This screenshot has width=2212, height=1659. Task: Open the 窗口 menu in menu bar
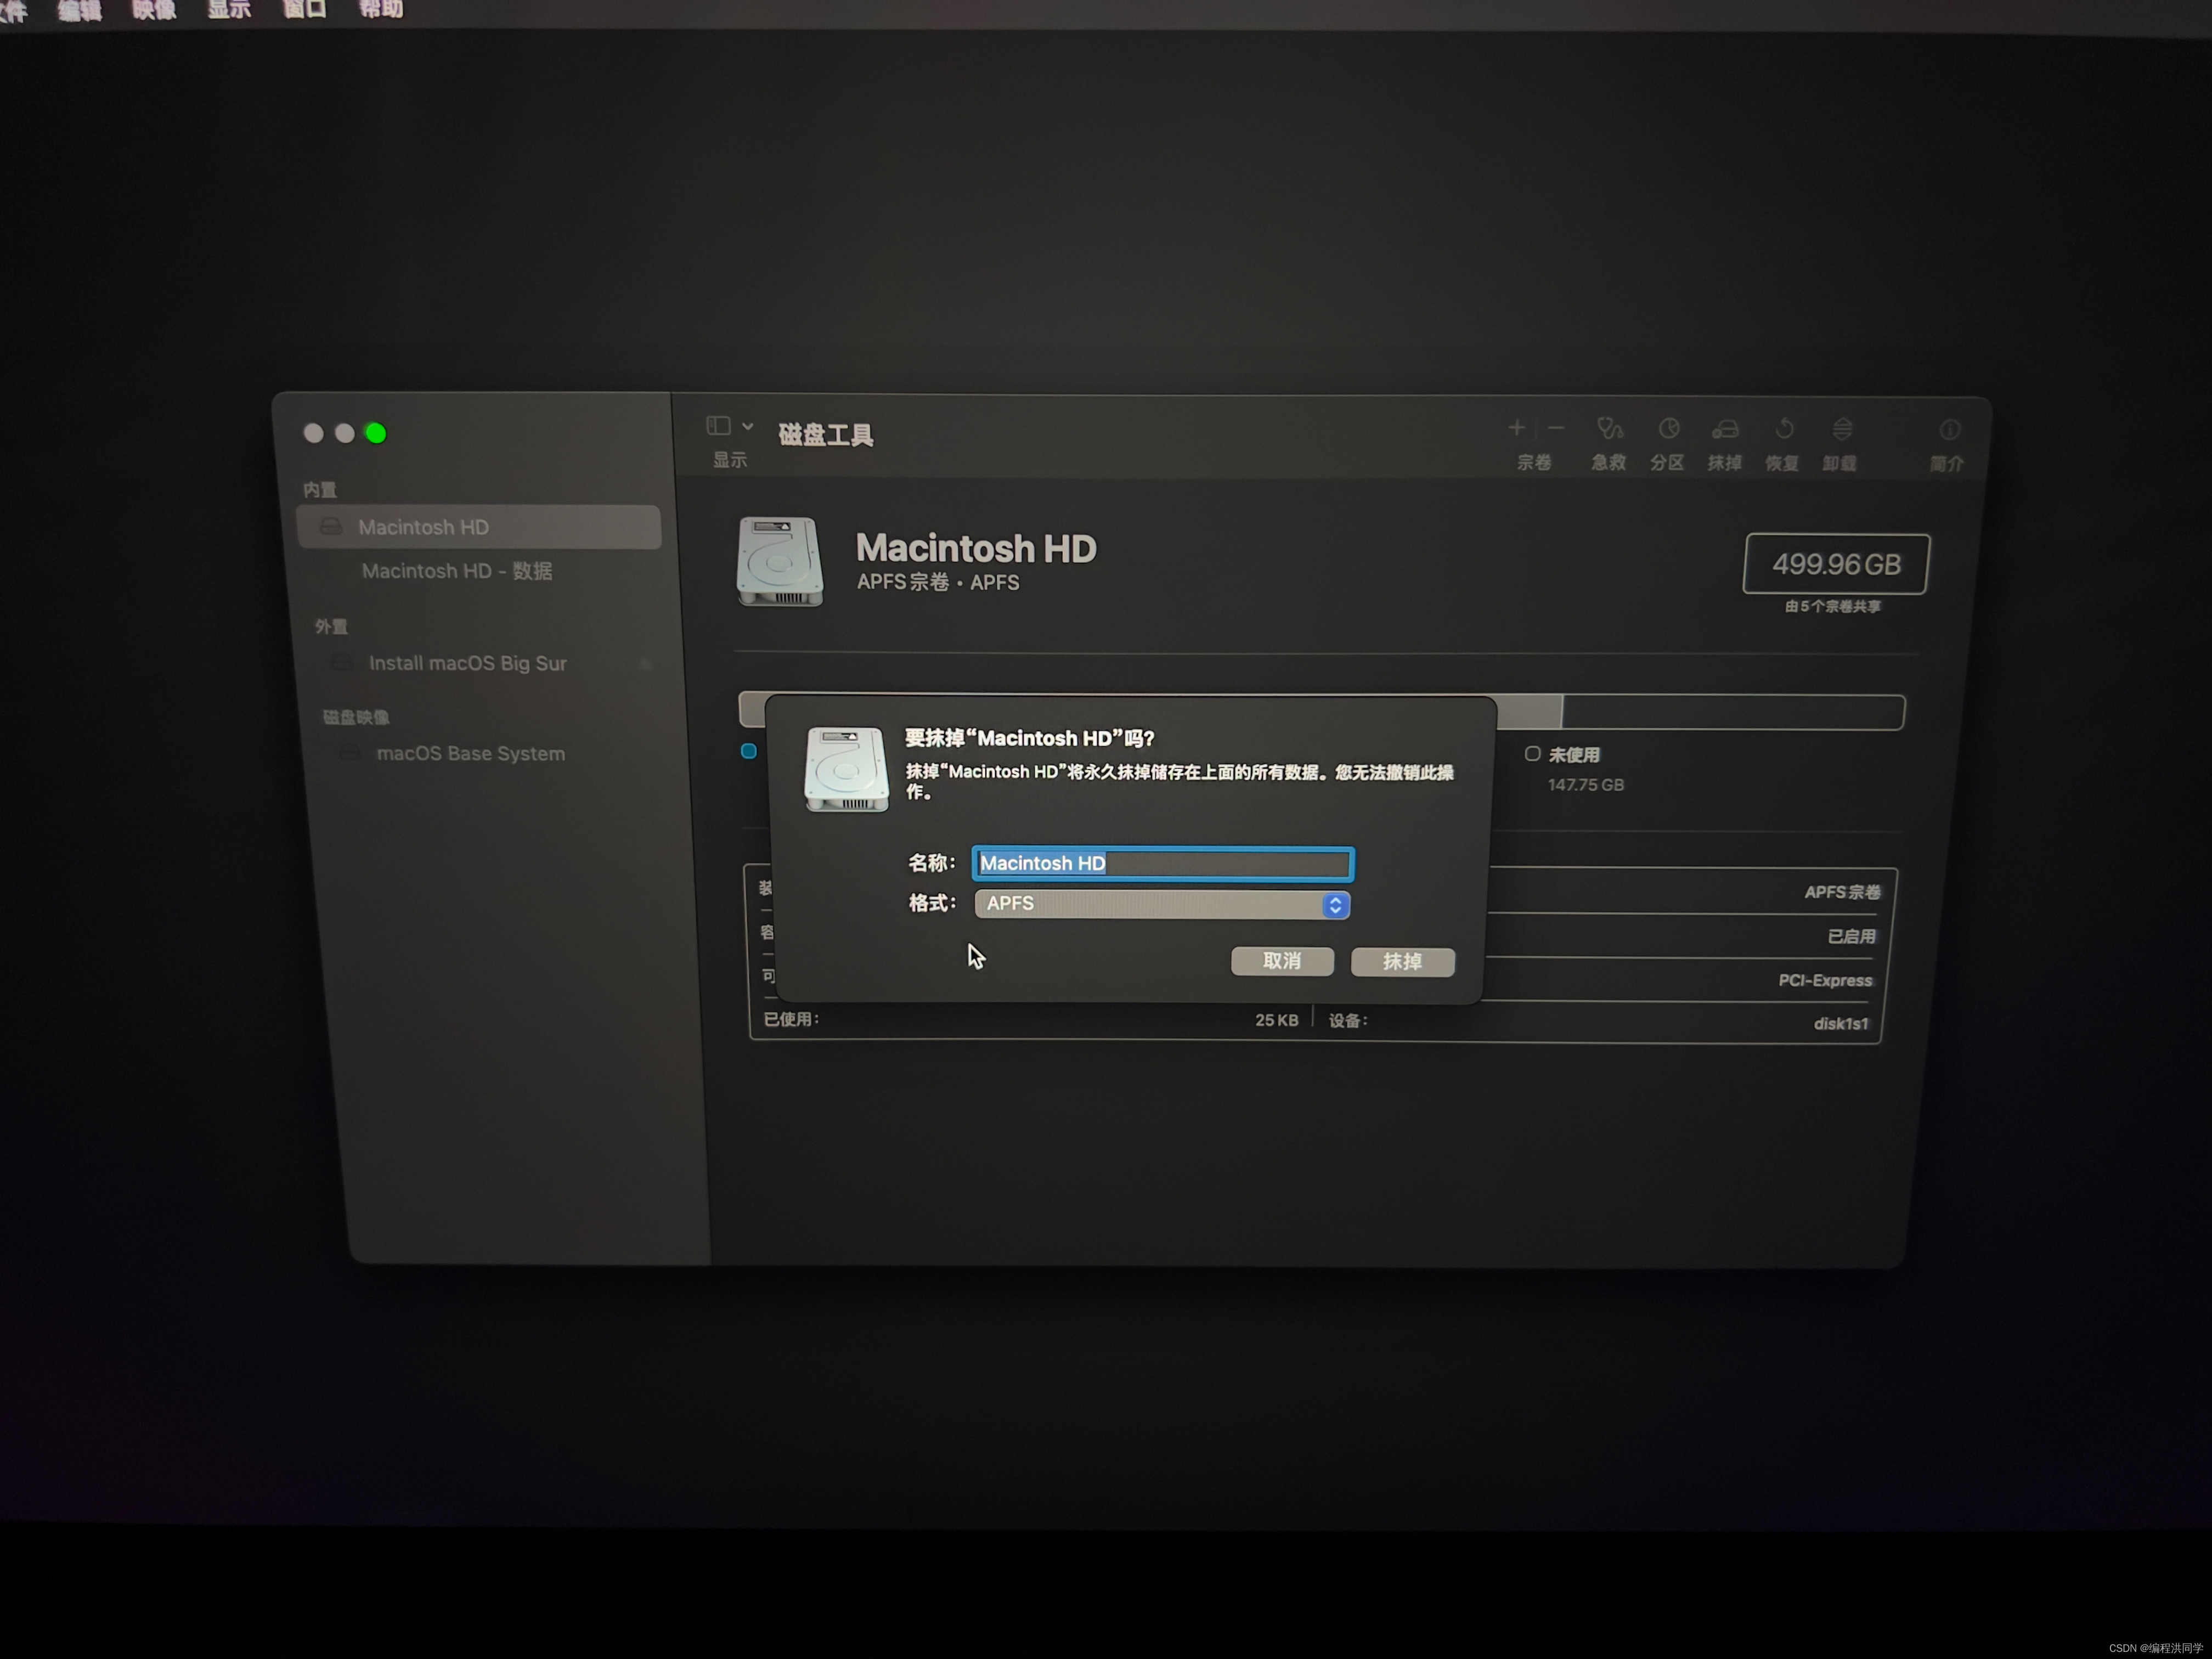click(x=304, y=9)
